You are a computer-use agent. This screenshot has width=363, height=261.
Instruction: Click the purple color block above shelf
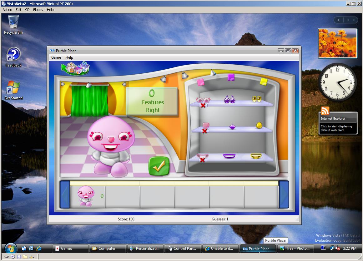click(x=231, y=77)
